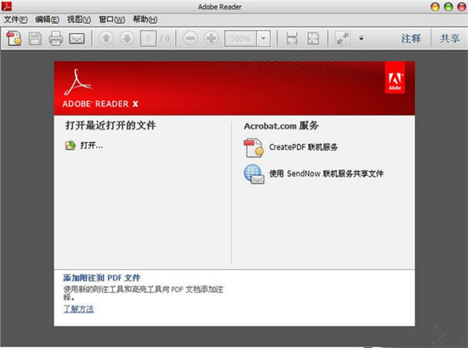The height and width of the screenshot is (348, 468).
Task: Open the 窗口(W) menu
Action: [112, 20]
